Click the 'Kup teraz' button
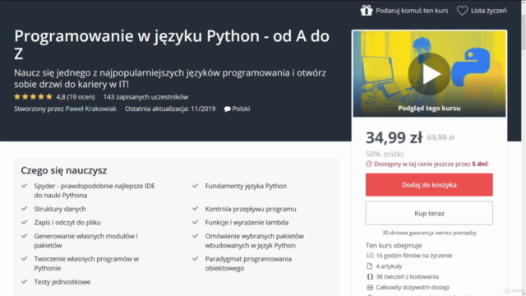 (429, 213)
